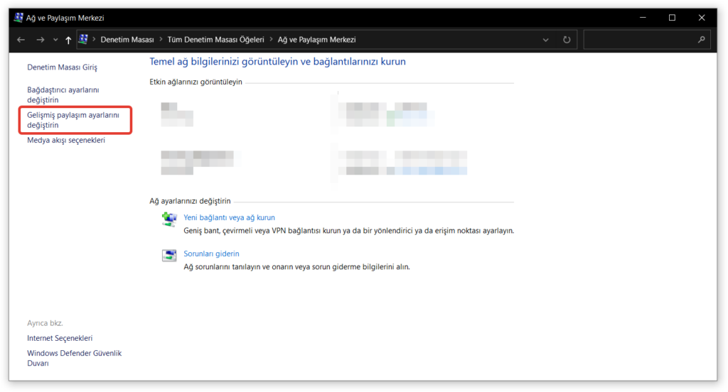Minimize the Ağ ve Paylaşım Merkezi window

643,18
